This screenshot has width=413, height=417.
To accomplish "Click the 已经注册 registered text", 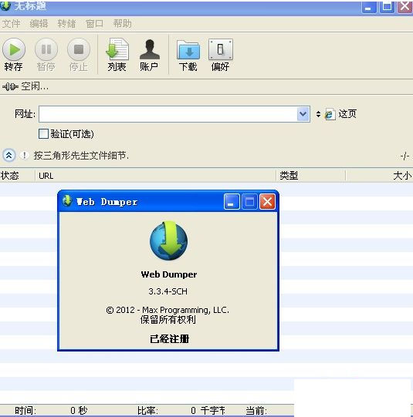I will click(169, 339).
